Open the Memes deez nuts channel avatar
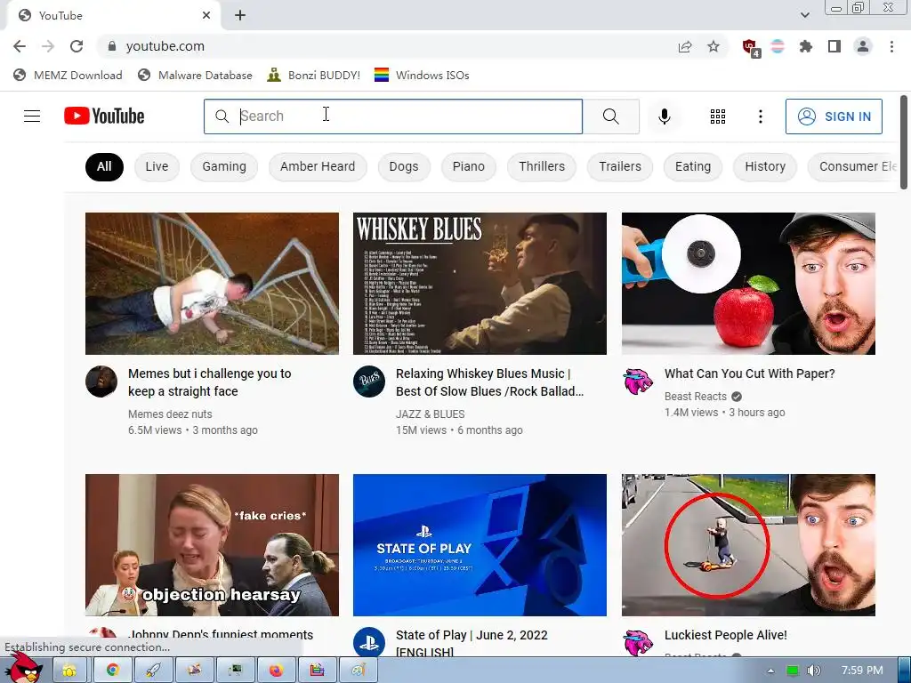The width and height of the screenshot is (911, 683). coord(101,382)
